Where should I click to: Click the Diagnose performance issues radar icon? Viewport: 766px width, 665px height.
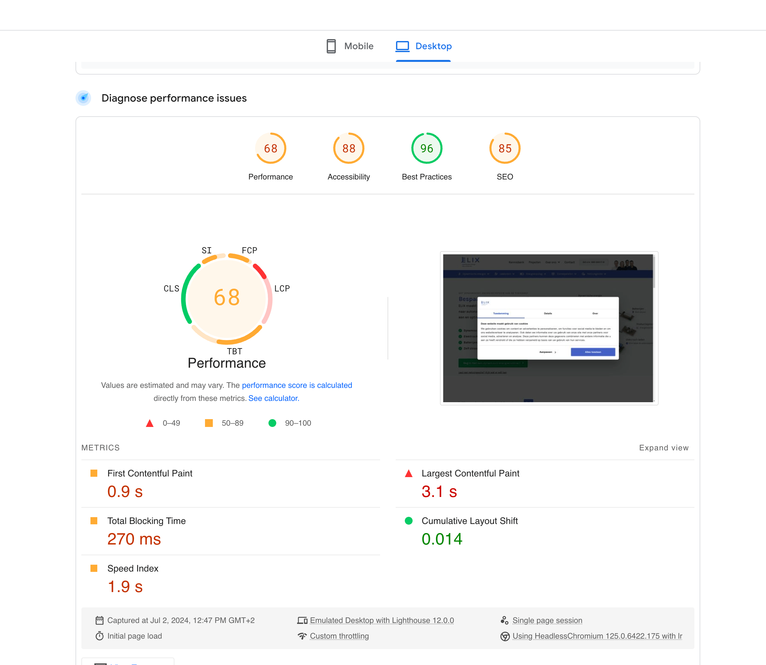click(83, 98)
